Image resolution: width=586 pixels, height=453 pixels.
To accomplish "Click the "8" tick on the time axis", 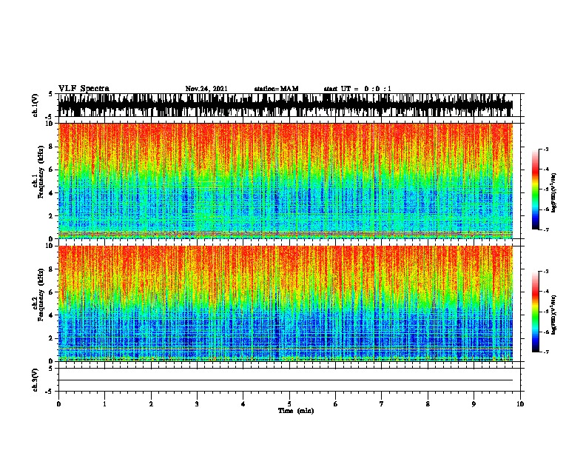I will 428,404.
